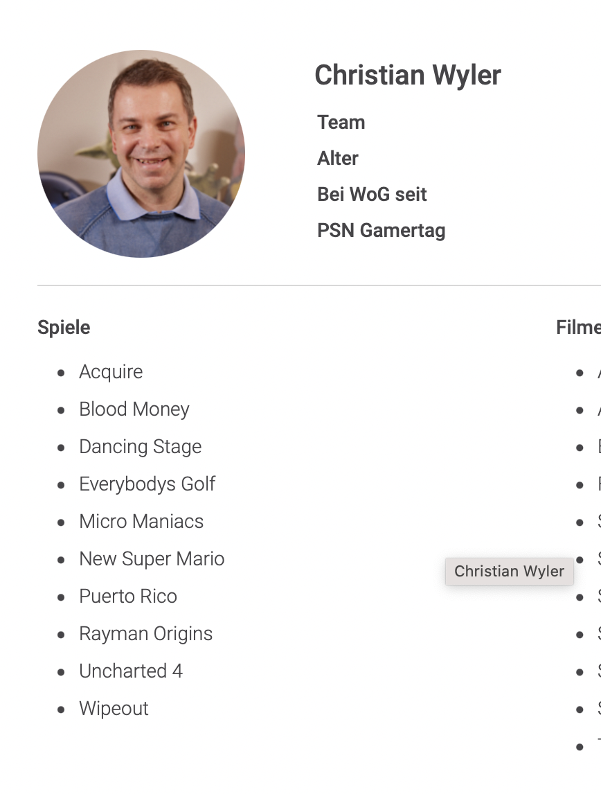Click the Puerto Rico list entry
This screenshot has height=794, width=601.
click(x=128, y=597)
